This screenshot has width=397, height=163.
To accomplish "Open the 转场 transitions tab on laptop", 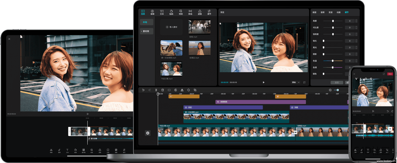I will (x=190, y=12).
